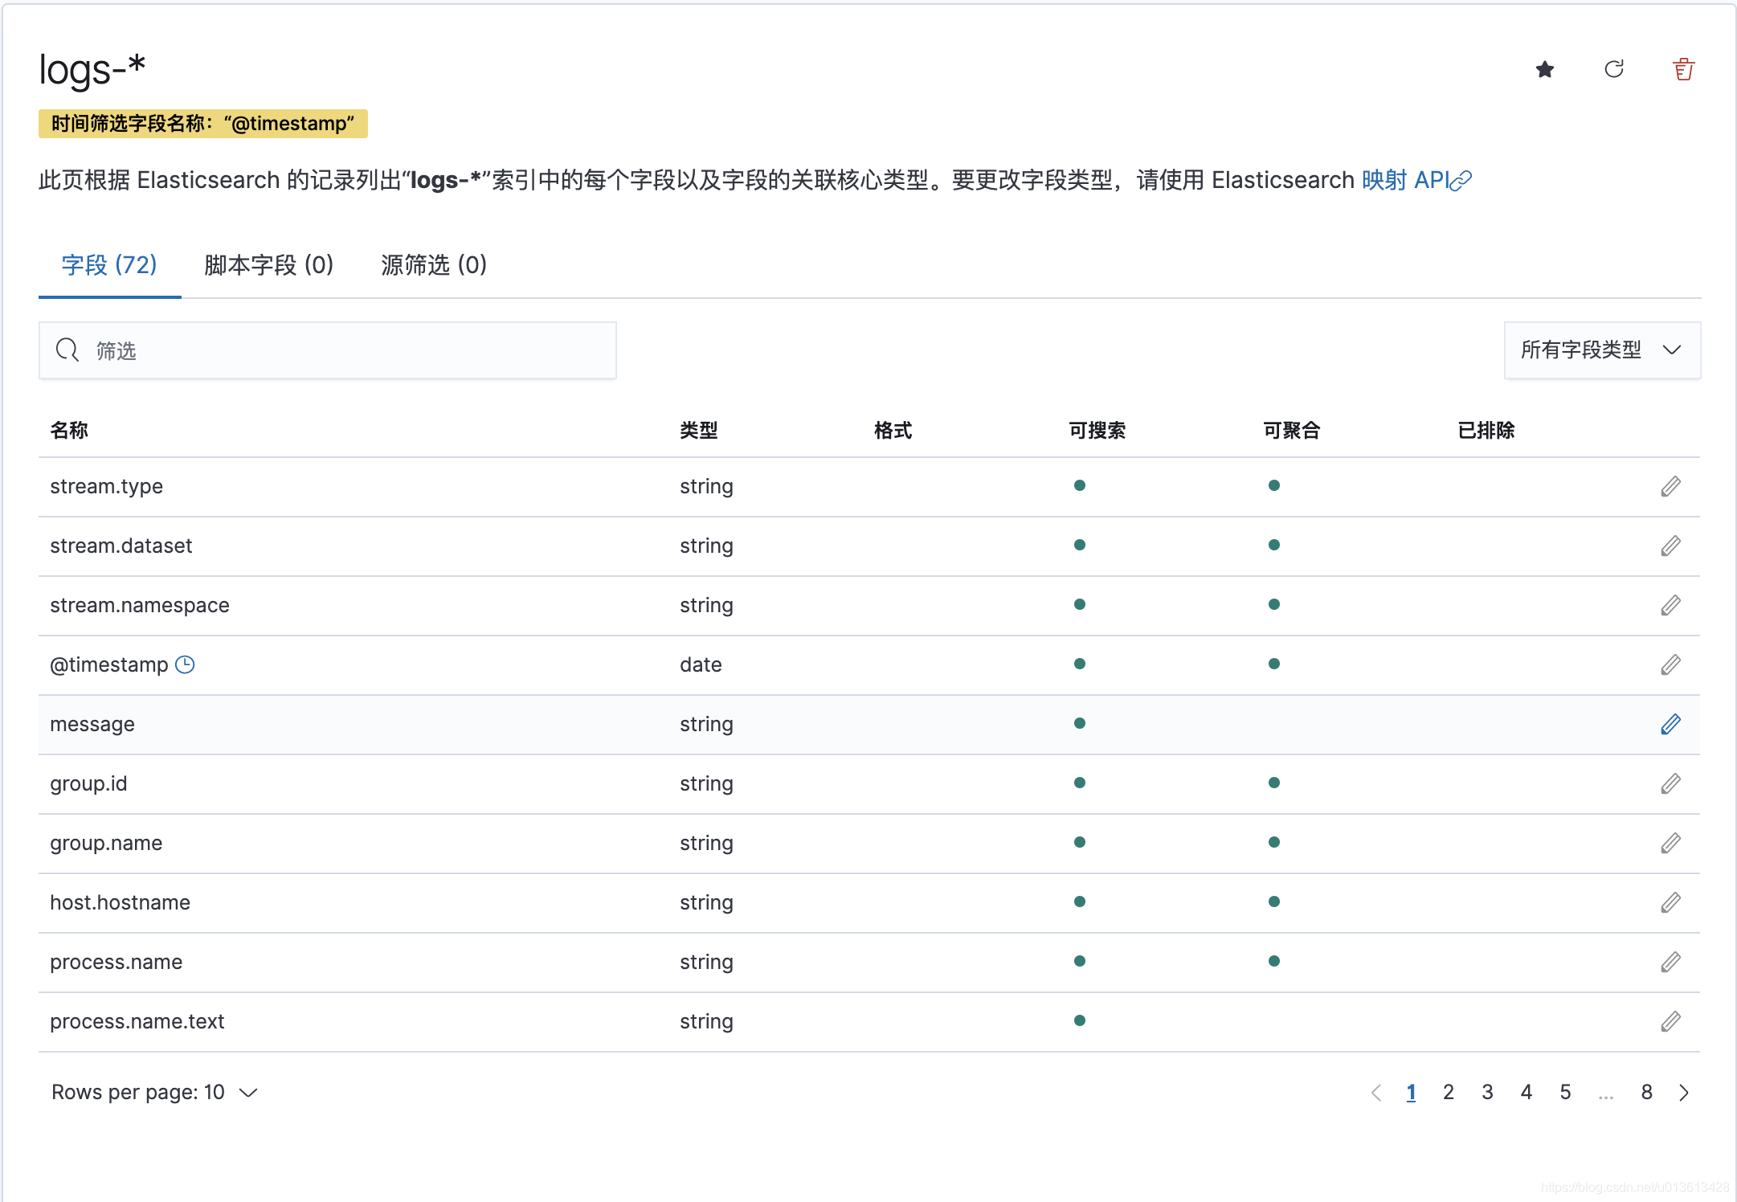
Task: Select the stream.namespace field name
Action: 140,606
